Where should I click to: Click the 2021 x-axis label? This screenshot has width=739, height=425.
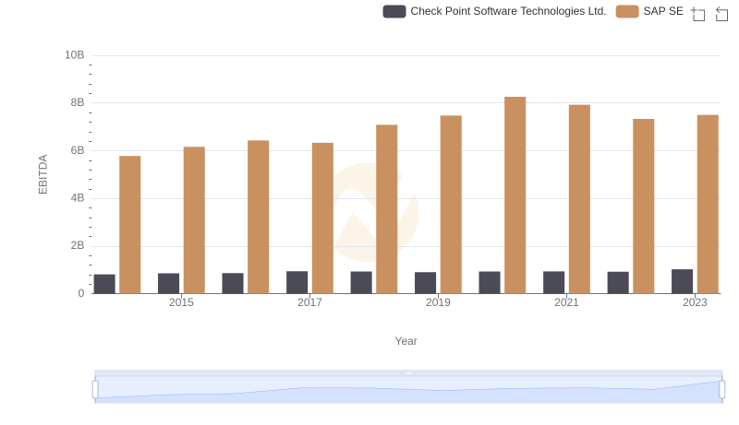(x=566, y=302)
